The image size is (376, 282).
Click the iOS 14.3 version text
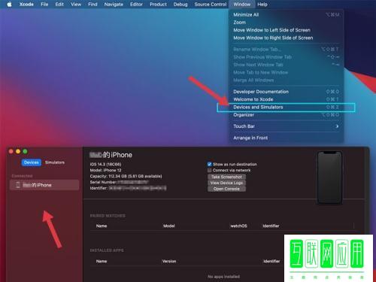pyautogui.click(x=105, y=165)
